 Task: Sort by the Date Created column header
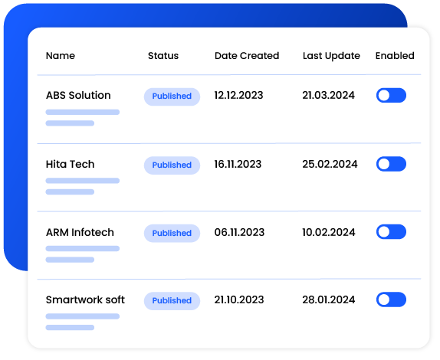pyautogui.click(x=247, y=55)
